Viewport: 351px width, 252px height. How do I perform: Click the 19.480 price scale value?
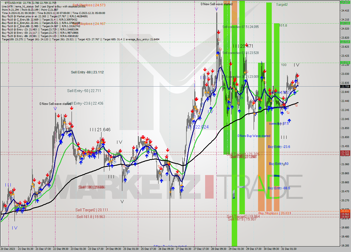(345, 236)
